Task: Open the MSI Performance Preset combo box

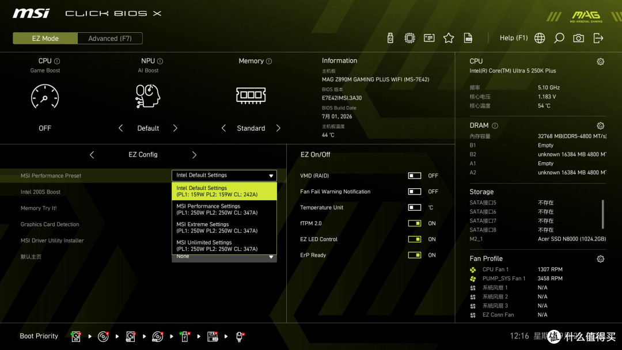Action: (x=224, y=175)
